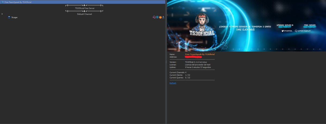The width and height of the screenshot is (326, 124).
Task: Click license text Licencia del proveedor de host
Action: (x=198, y=65)
